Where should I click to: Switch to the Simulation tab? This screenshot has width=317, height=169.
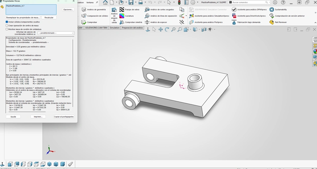[x=115, y=28]
